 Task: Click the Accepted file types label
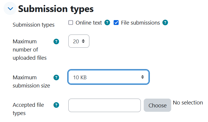(28, 109)
